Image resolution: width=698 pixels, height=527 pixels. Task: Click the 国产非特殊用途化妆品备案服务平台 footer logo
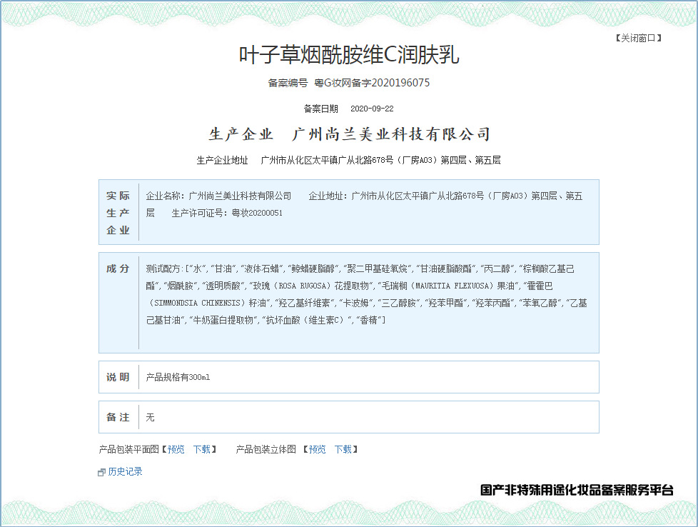pos(577,490)
